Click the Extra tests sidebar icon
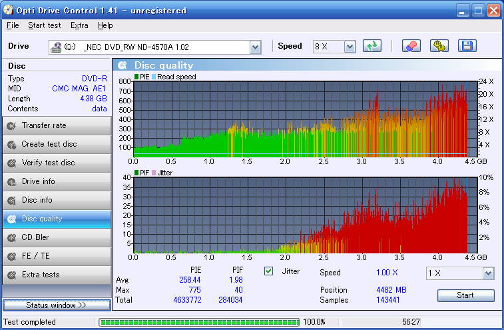The height and width of the screenshot is (330, 504). [x=11, y=275]
